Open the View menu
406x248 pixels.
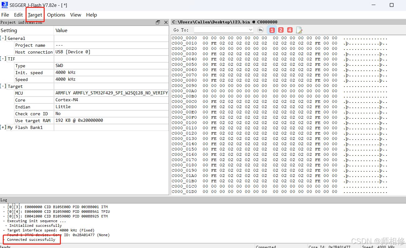76,15
